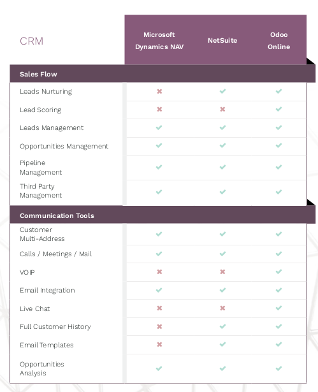Click the Live Chat red X under NetSuite
Viewport: 318px width, 392px height.
[x=222, y=309]
